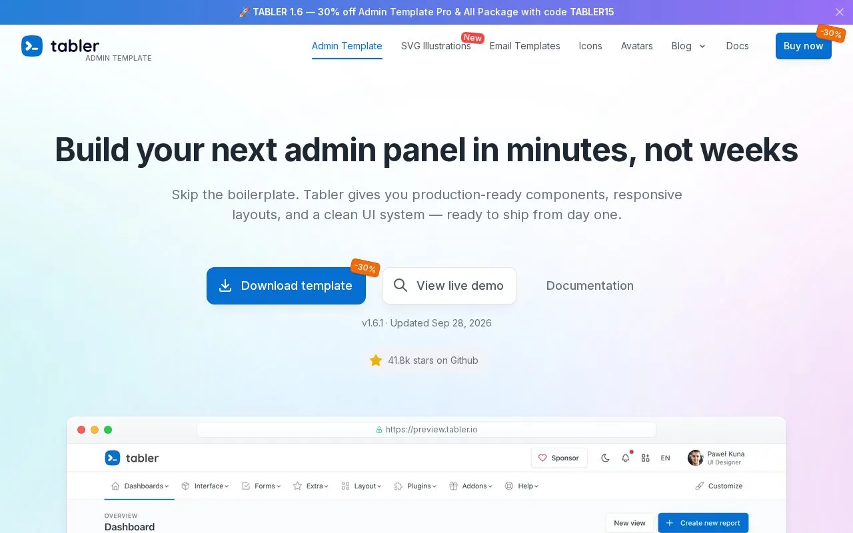Click the "ADMIN TEMPLATE" label under the logo
The height and width of the screenshot is (533, 853).
point(119,59)
